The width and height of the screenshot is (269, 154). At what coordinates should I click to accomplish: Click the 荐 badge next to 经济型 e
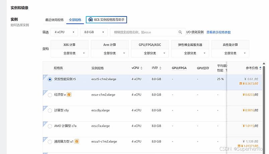tap(69, 95)
